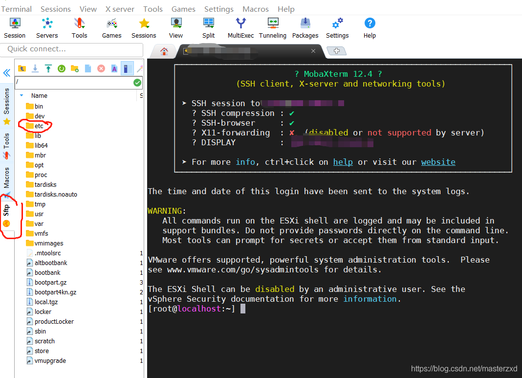The image size is (522, 378).
Task: Toggle the follow terminal folder icon
Action: tap(127, 68)
